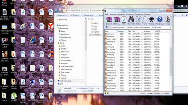The width and height of the screenshot is (188, 105).
Task: Click the WinRAR list scroll-down arrow
Action: coord(170,90)
